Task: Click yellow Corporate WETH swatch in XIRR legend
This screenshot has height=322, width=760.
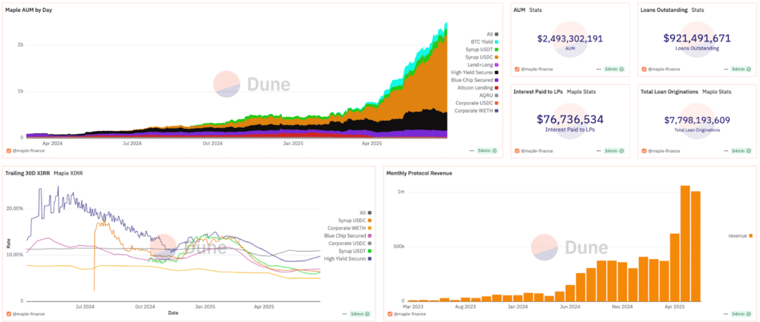Action: tap(370, 228)
